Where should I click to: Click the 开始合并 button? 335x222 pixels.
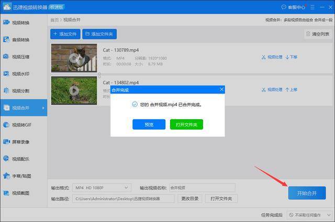pos(307,193)
